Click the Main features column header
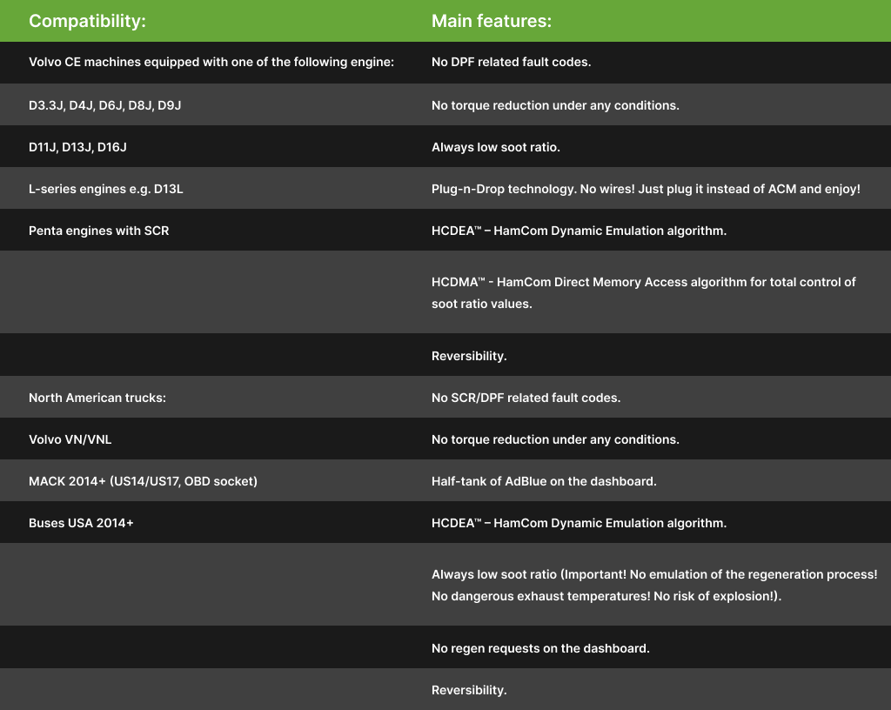The width and height of the screenshot is (891, 710). pyautogui.click(x=491, y=21)
